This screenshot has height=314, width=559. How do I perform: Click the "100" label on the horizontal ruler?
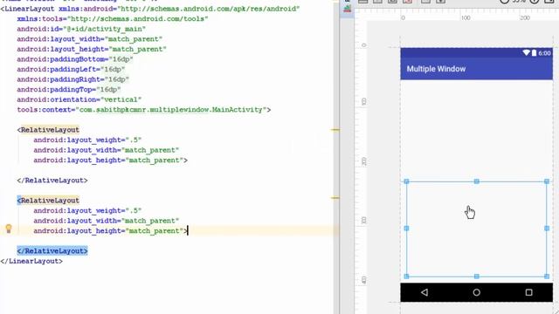(466, 17)
